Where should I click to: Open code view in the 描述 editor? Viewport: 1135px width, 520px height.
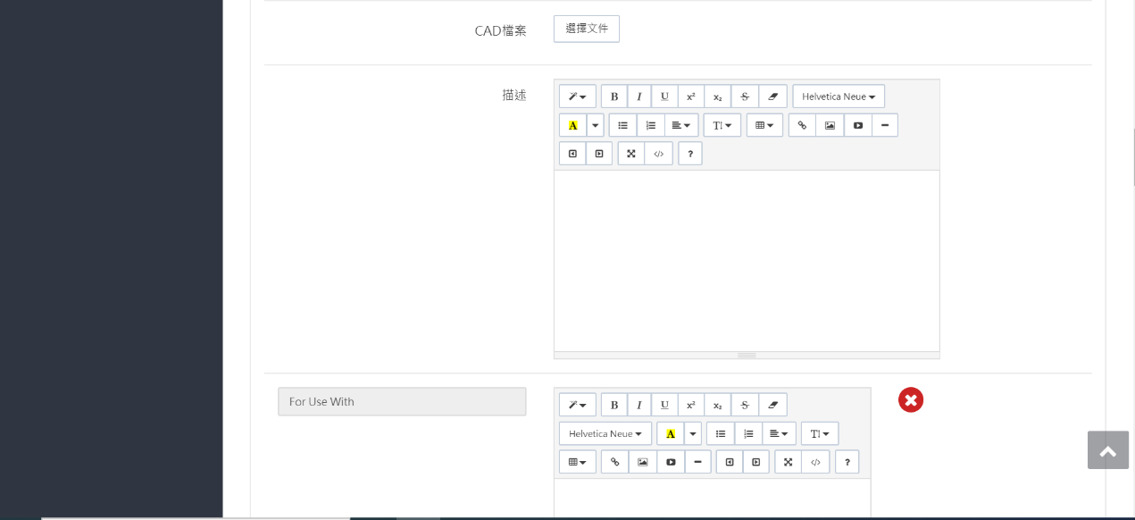(658, 154)
